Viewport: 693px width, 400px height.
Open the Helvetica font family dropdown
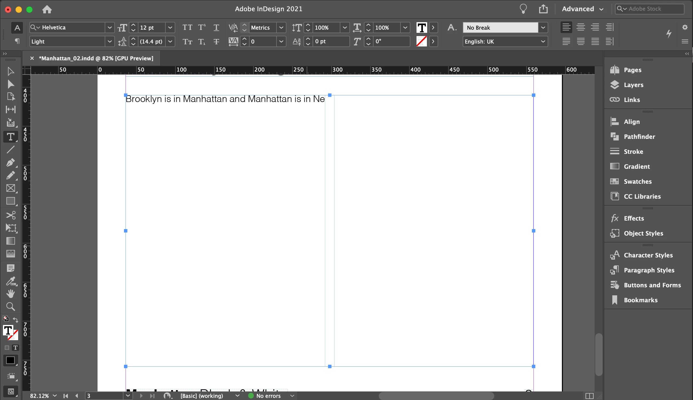pos(109,28)
